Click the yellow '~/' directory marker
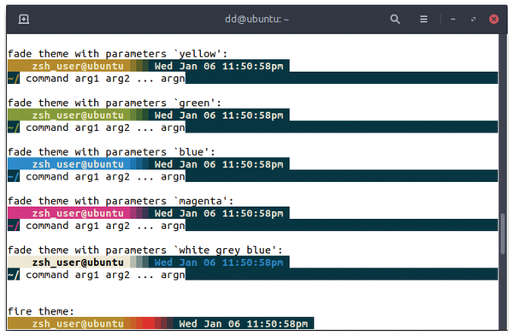513x336 pixels. tap(14, 79)
